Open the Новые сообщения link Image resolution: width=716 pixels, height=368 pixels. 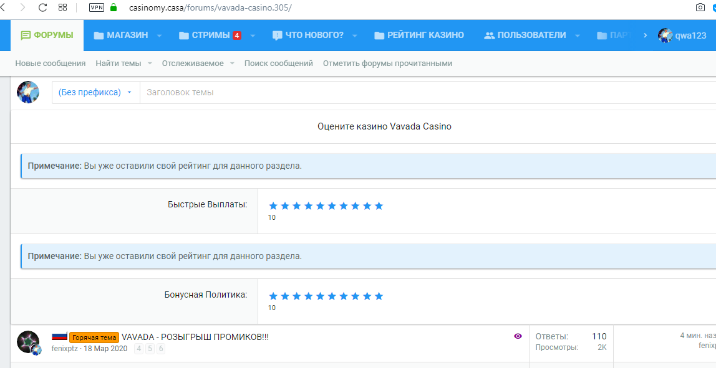click(x=51, y=64)
